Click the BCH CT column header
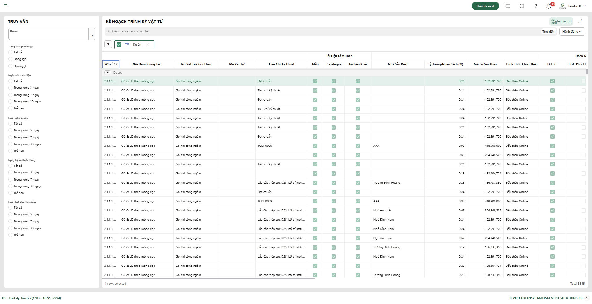 pyautogui.click(x=553, y=64)
